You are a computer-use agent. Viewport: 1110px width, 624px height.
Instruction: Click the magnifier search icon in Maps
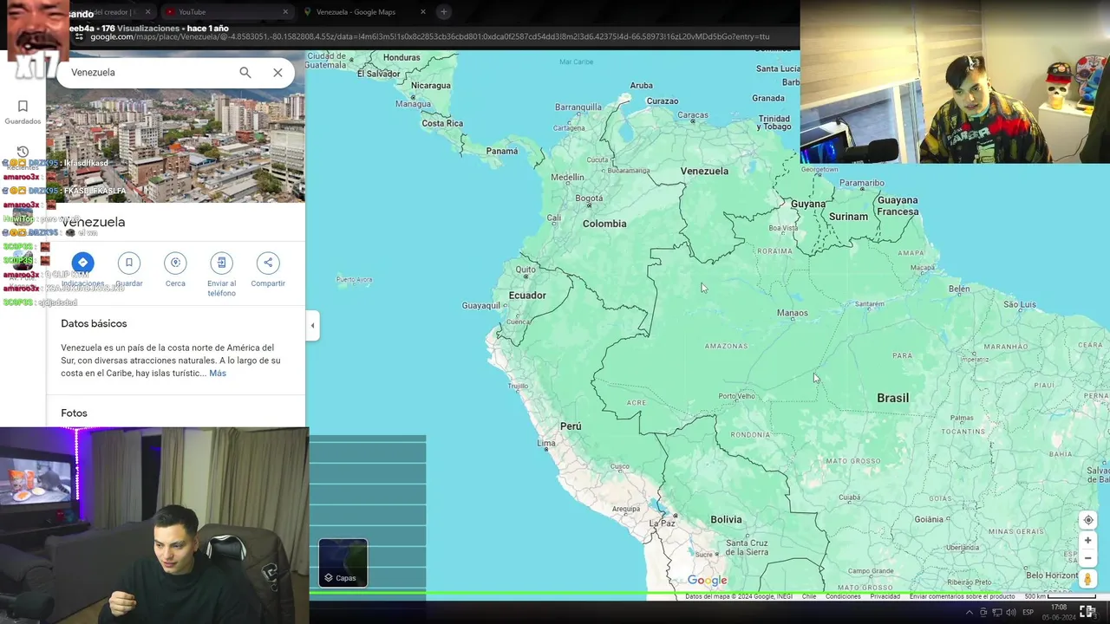click(x=245, y=73)
